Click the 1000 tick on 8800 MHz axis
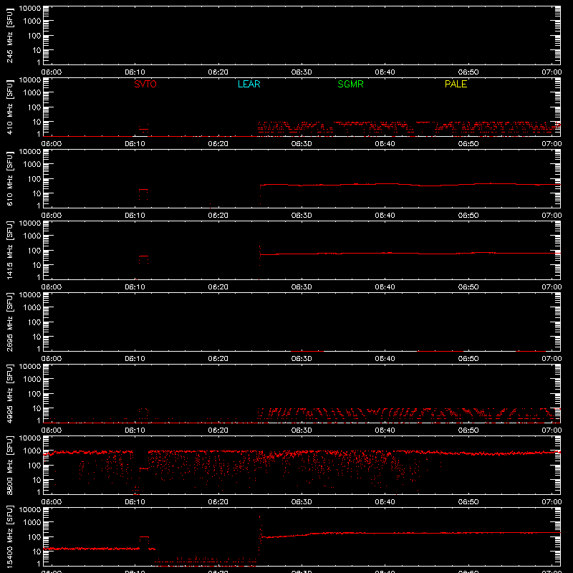573x573 pixels. [32, 451]
